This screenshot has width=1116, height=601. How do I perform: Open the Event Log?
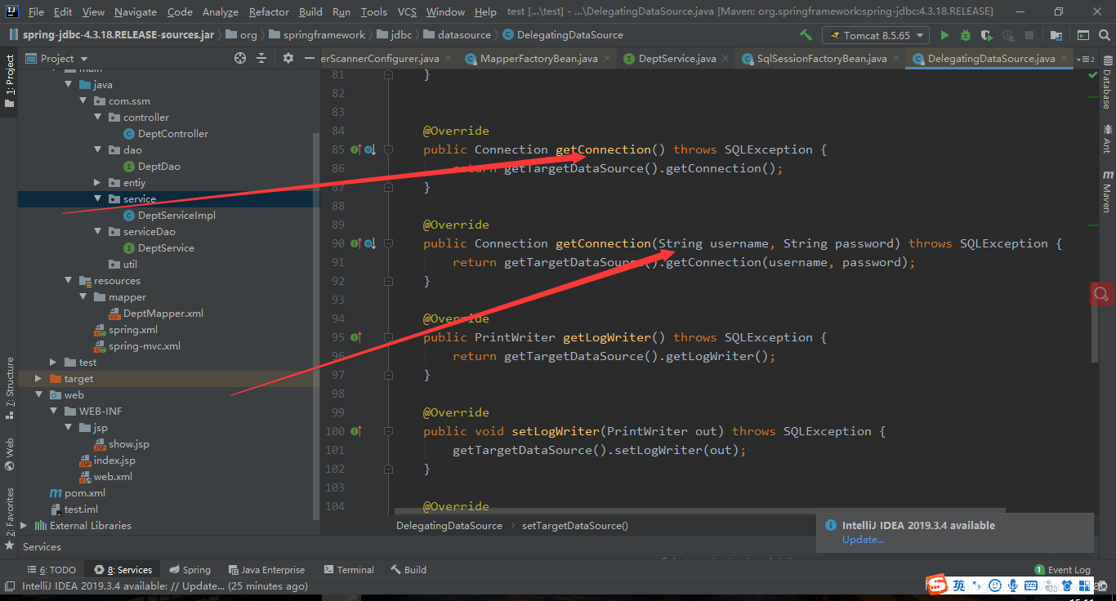tap(1062, 570)
